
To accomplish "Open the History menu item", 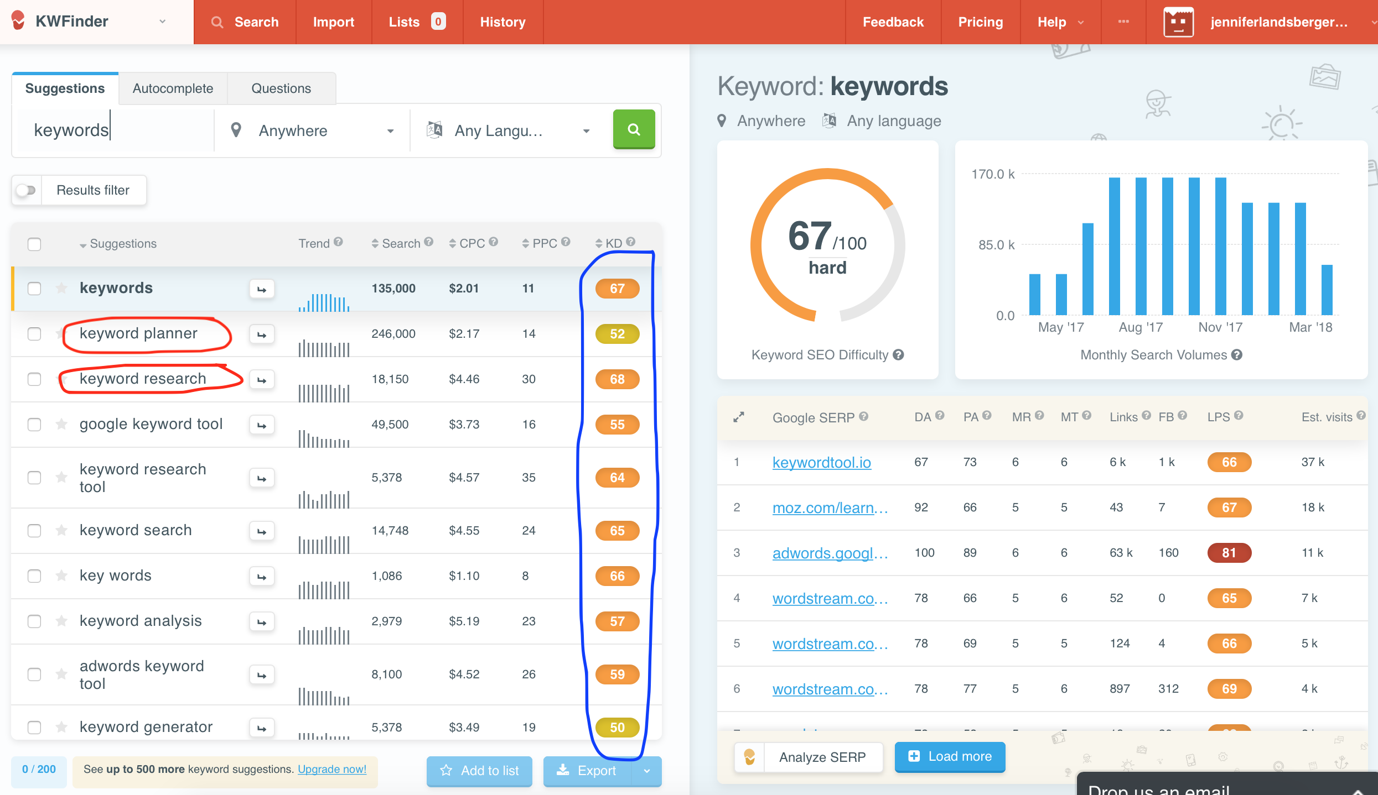I will click(x=503, y=22).
